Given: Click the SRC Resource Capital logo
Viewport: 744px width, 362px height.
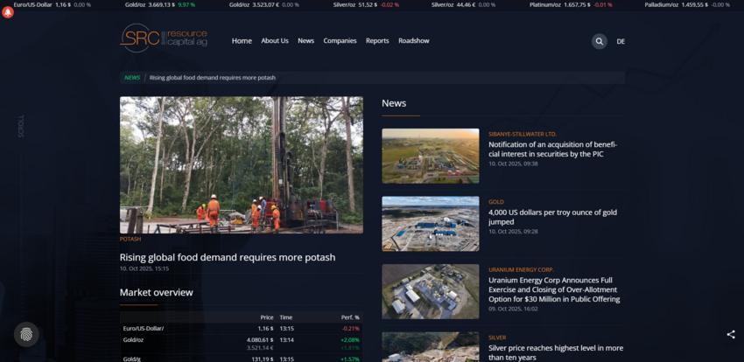Looking at the screenshot, I should [x=164, y=38].
